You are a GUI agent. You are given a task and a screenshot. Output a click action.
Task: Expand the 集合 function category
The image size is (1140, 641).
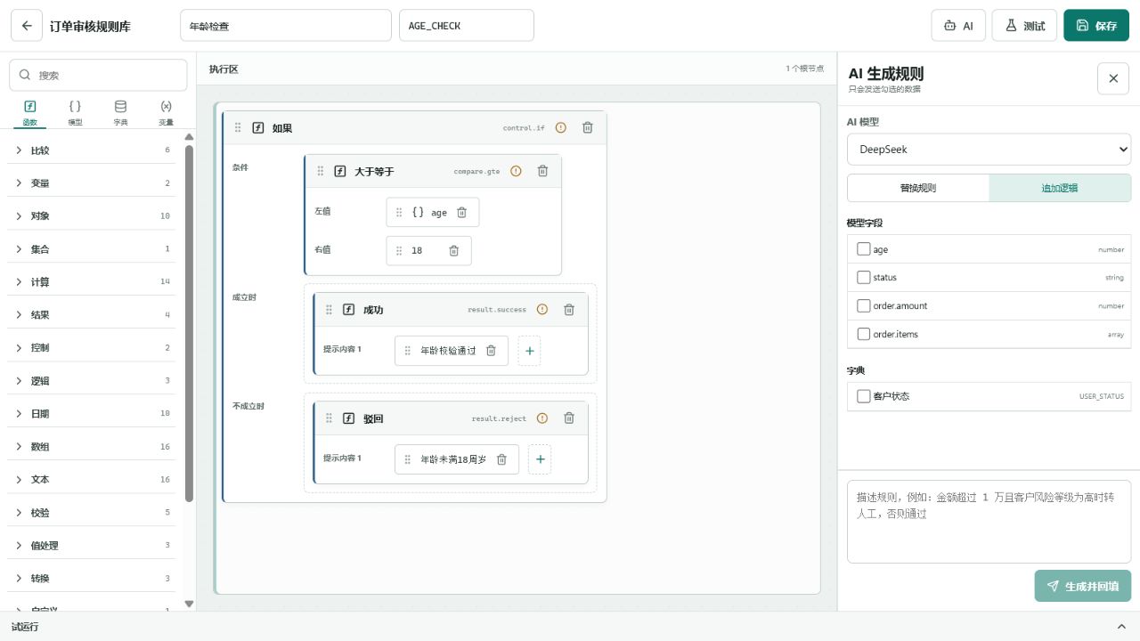(93, 249)
